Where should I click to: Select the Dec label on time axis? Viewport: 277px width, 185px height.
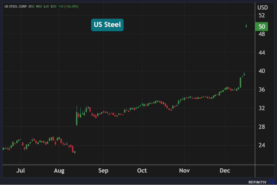(225, 171)
